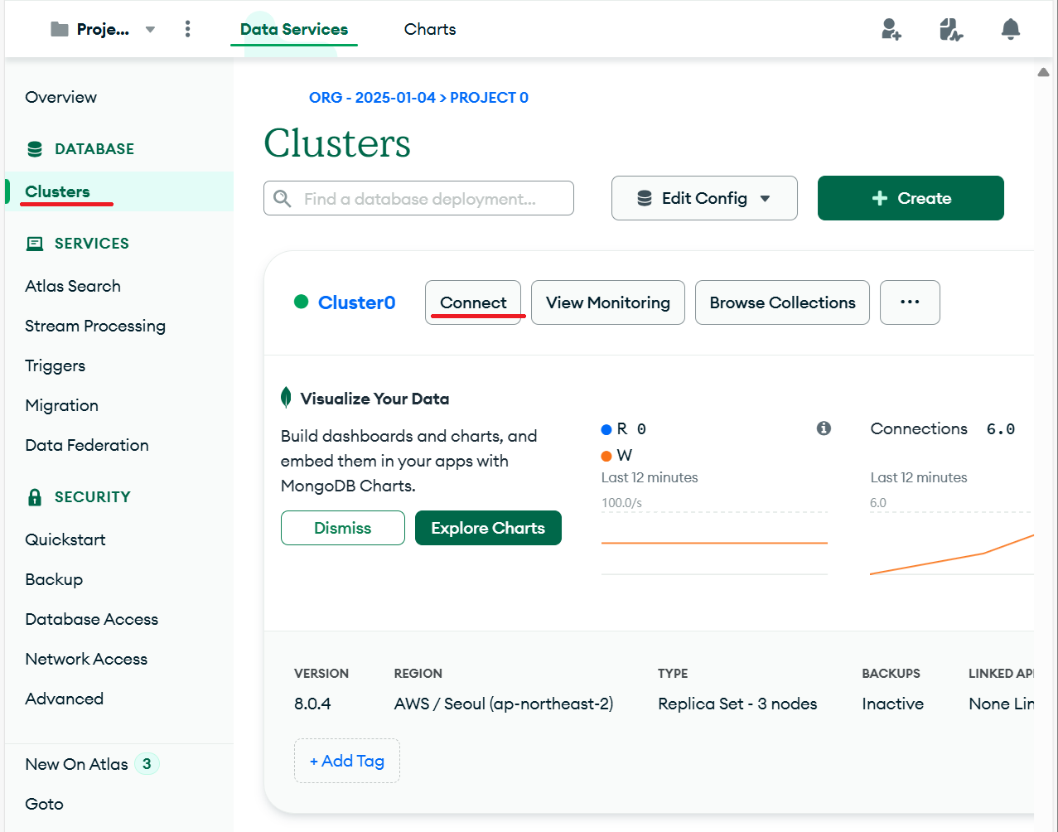Dismiss the Visualize Your Data card
The width and height of the screenshot is (1058, 832).
(x=343, y=528)
